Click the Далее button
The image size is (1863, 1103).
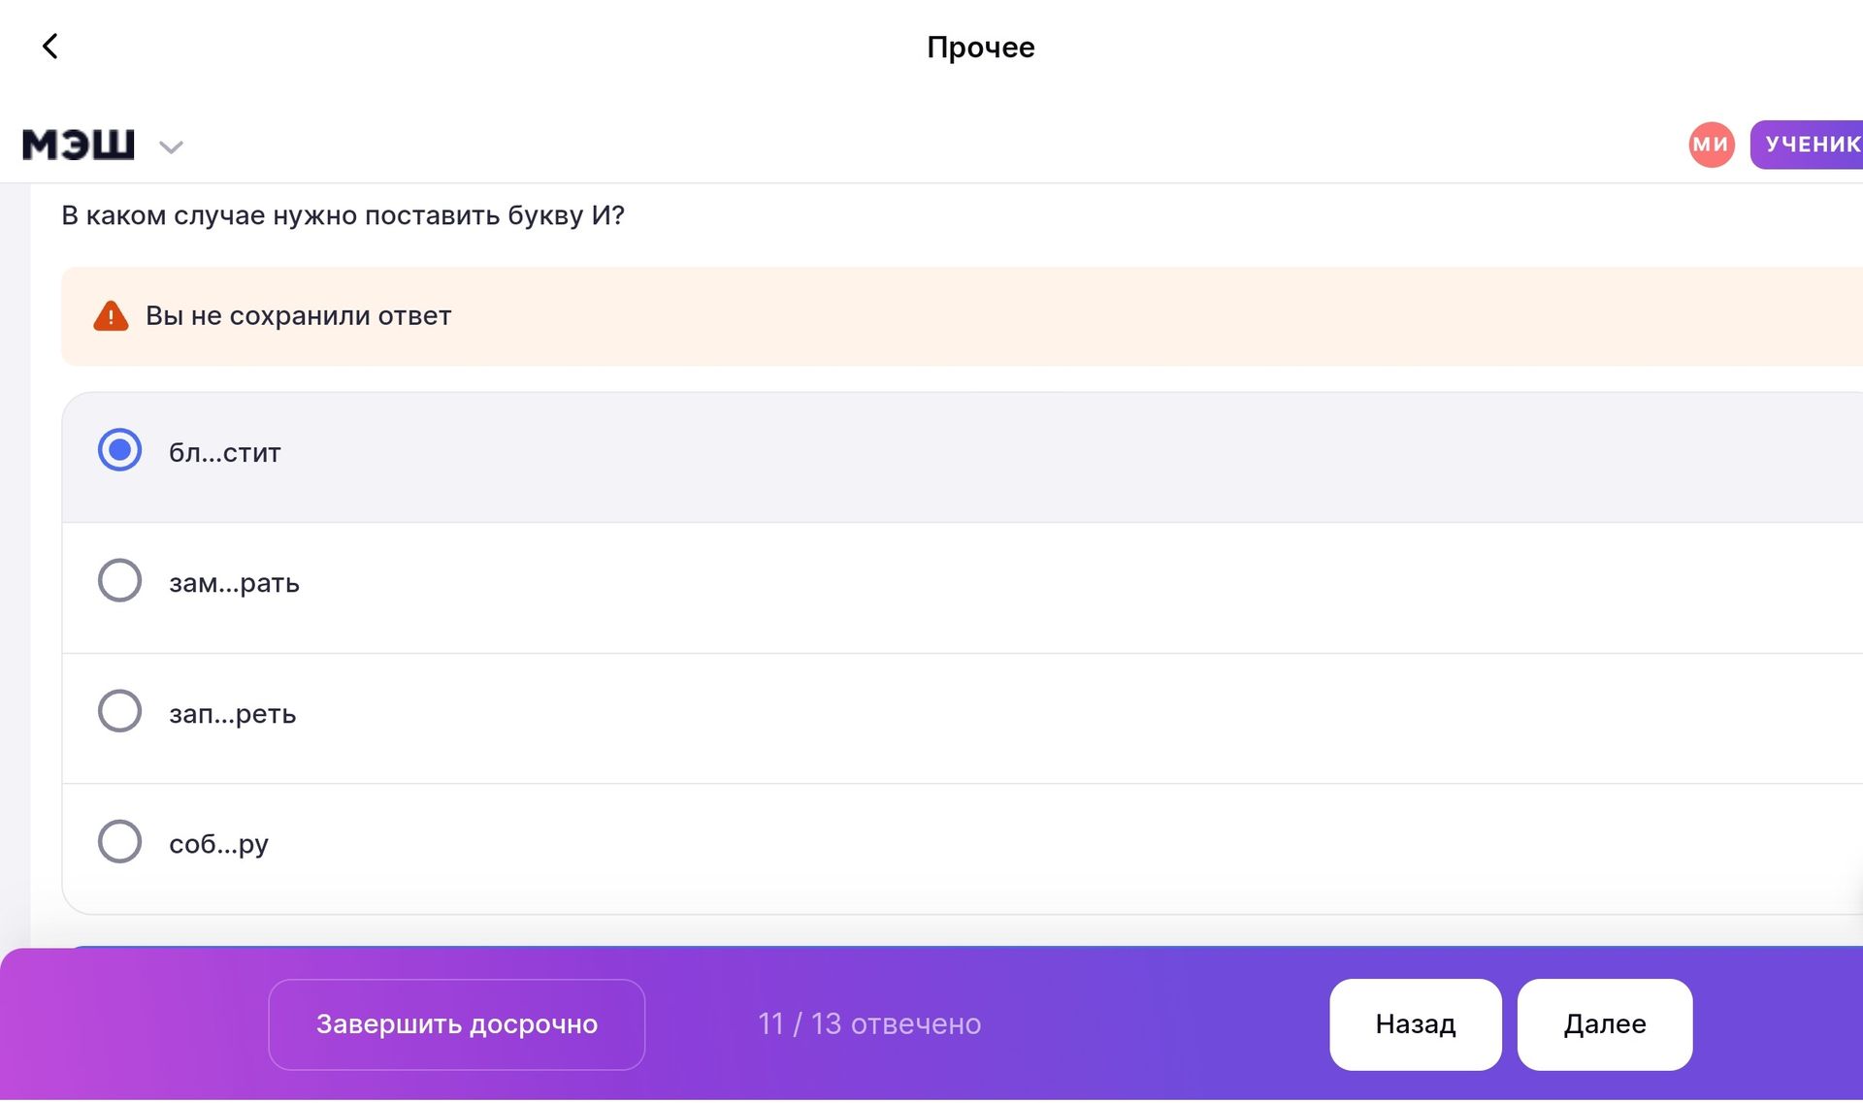[x=1605, y=1024]
